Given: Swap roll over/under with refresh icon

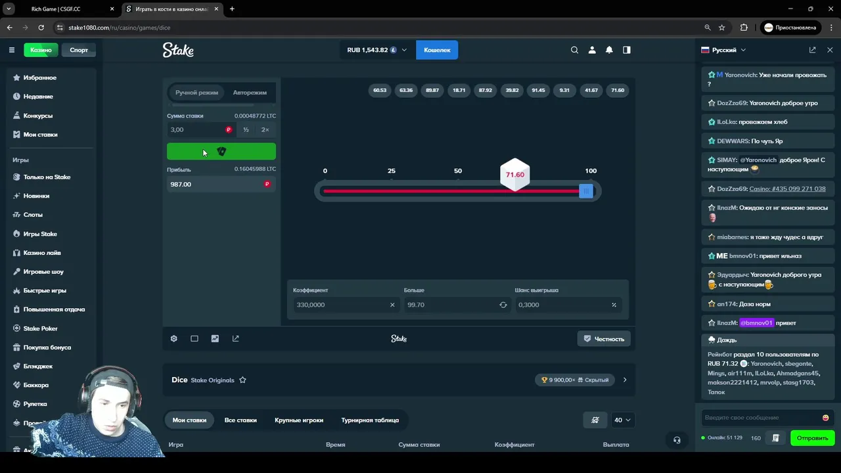Looking at the screenshot, I should tap(503, 305).
